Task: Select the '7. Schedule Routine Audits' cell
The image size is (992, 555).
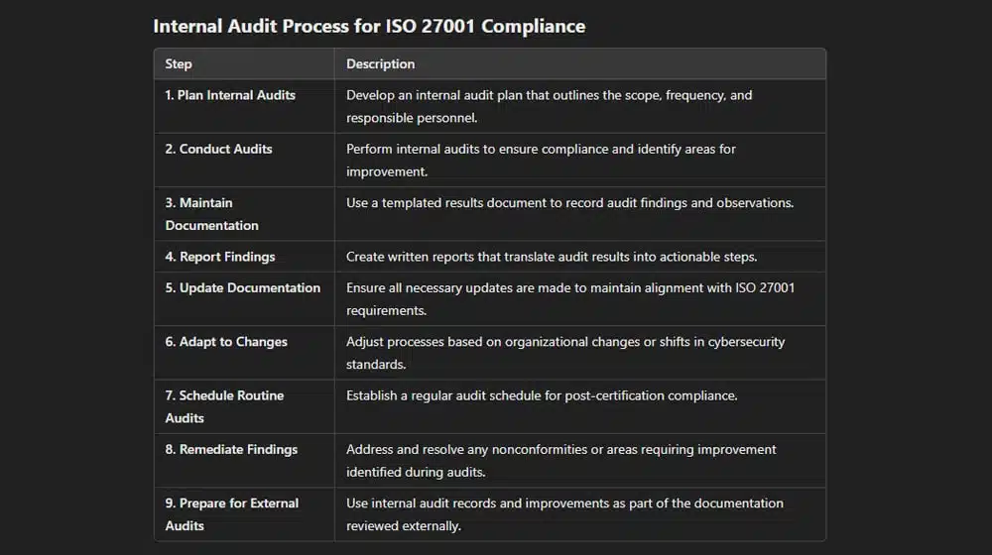Action: [244, 406]
